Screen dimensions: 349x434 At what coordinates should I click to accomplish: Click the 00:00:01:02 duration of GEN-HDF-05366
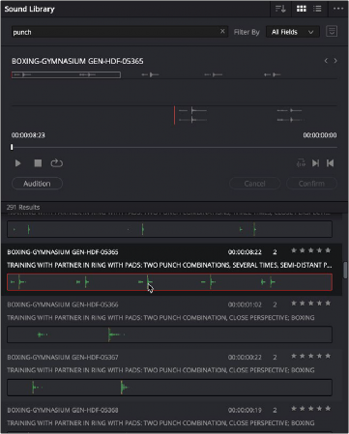(245, 304)
